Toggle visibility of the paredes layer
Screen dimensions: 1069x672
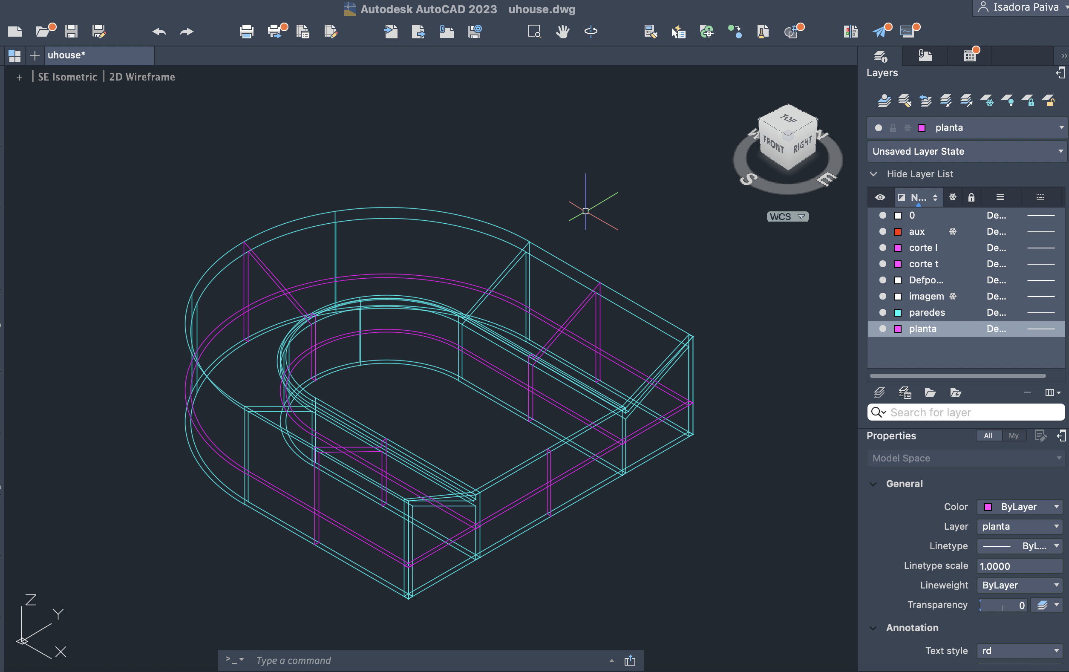point(882,312)
